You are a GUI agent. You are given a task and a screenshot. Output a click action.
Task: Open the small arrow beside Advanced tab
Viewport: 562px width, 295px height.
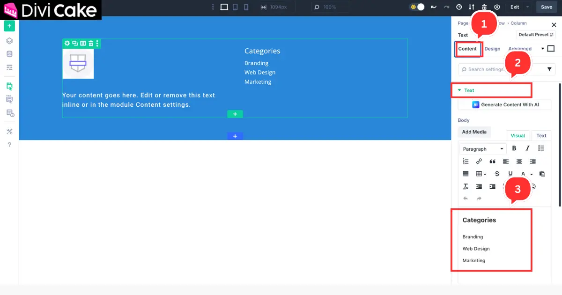point(543,49)
